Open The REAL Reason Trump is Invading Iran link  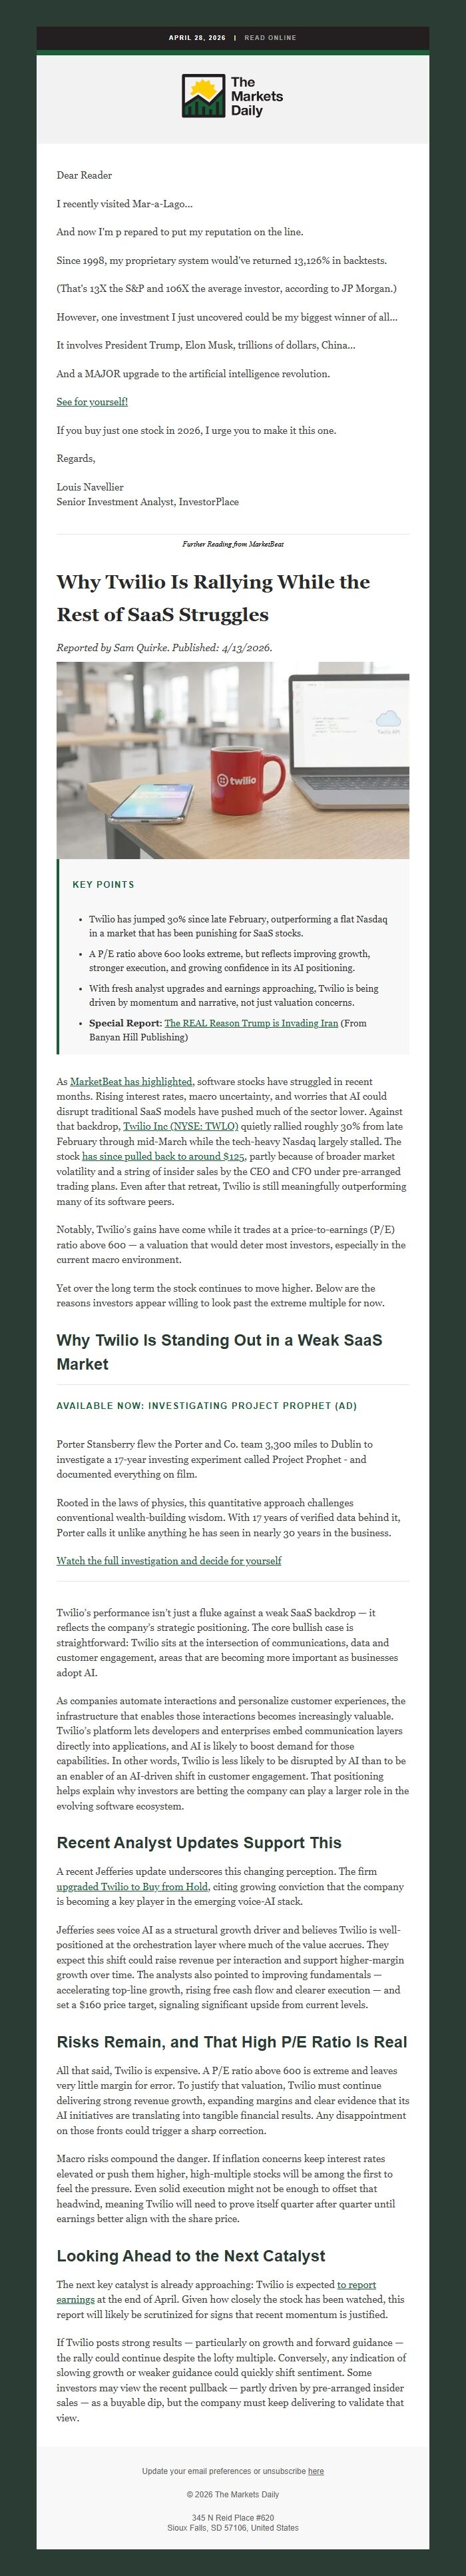tap(250, 1023)
